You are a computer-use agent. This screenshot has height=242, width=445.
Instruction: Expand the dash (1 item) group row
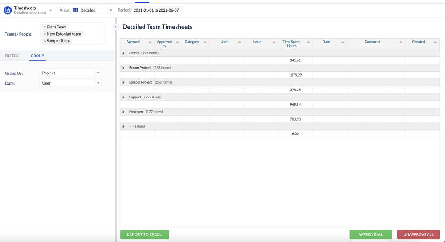[123, 126]
